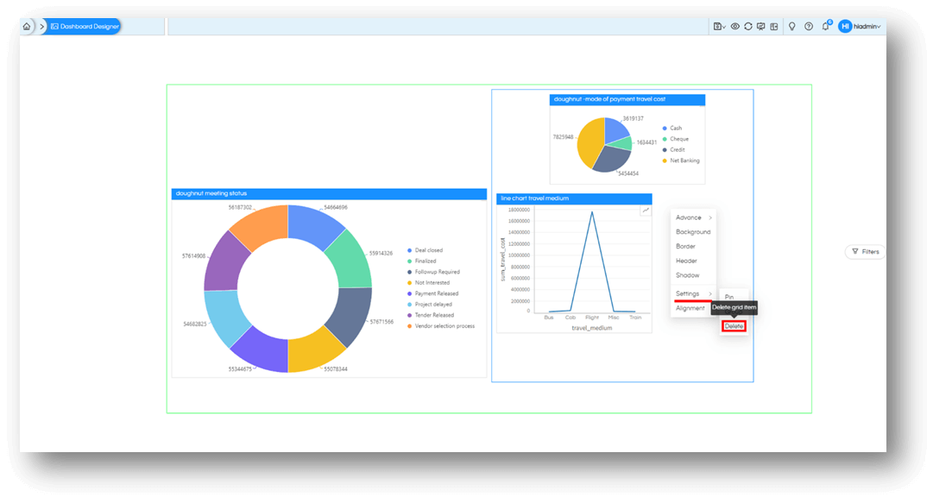The width and height of the screenshot is (933, 497).
Task: Click the line chart type icon
Action: tap(646, 211)
